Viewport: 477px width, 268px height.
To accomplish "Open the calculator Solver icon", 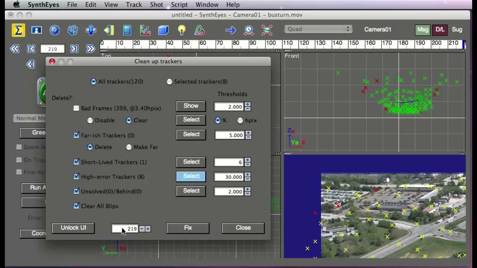I will click(127, 30).
